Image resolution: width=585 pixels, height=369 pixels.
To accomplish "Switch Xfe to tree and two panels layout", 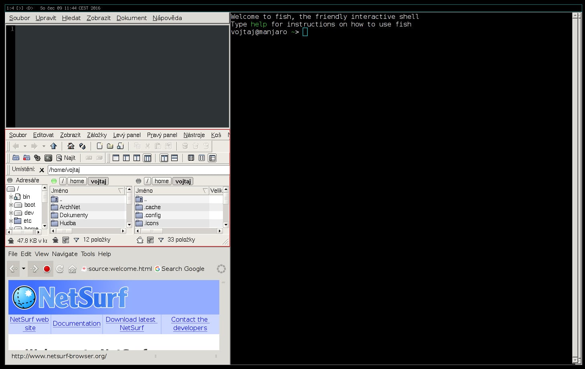I will [x=148, y=158].
